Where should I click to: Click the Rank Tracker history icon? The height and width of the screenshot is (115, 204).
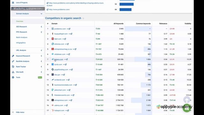pos(13,67)
